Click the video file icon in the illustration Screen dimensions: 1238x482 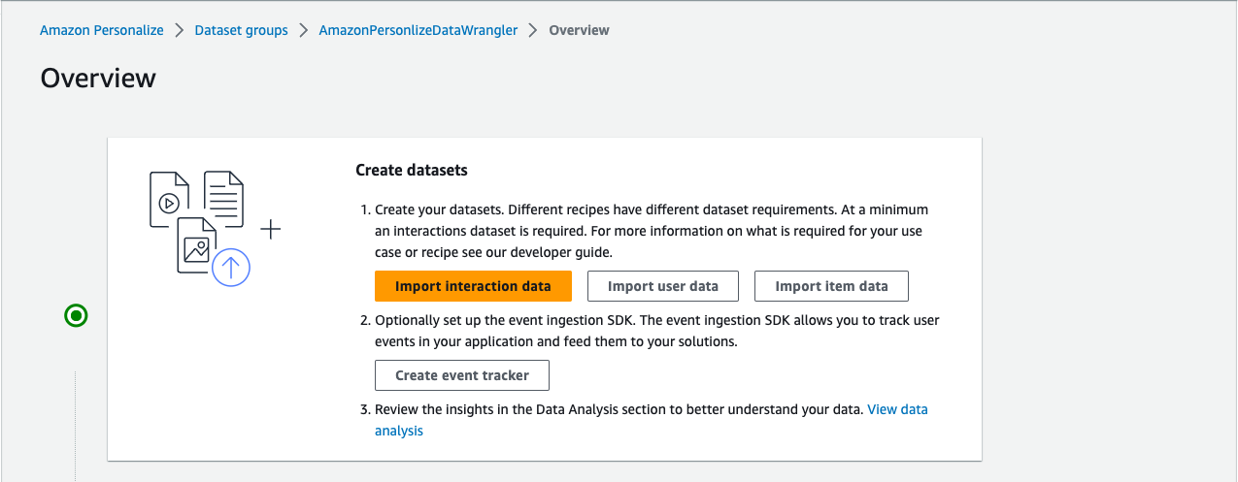[x=168, y=200]
